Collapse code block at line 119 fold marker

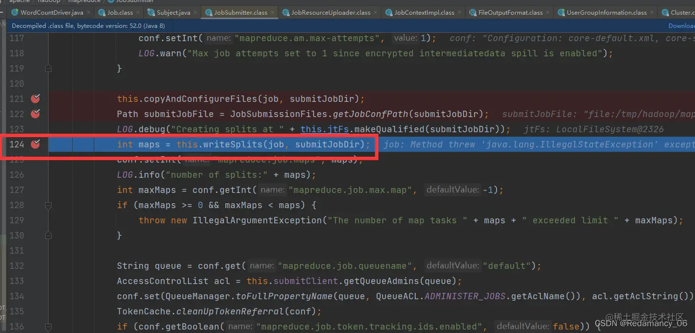48,69
